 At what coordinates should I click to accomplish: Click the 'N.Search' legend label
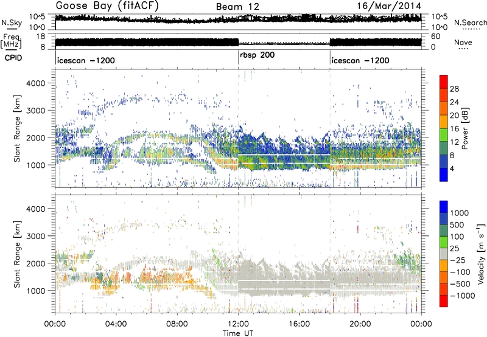point(470,23)
